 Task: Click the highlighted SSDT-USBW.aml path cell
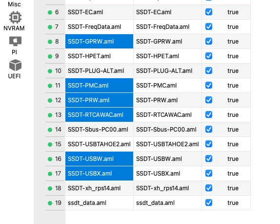tap(99, 159)
